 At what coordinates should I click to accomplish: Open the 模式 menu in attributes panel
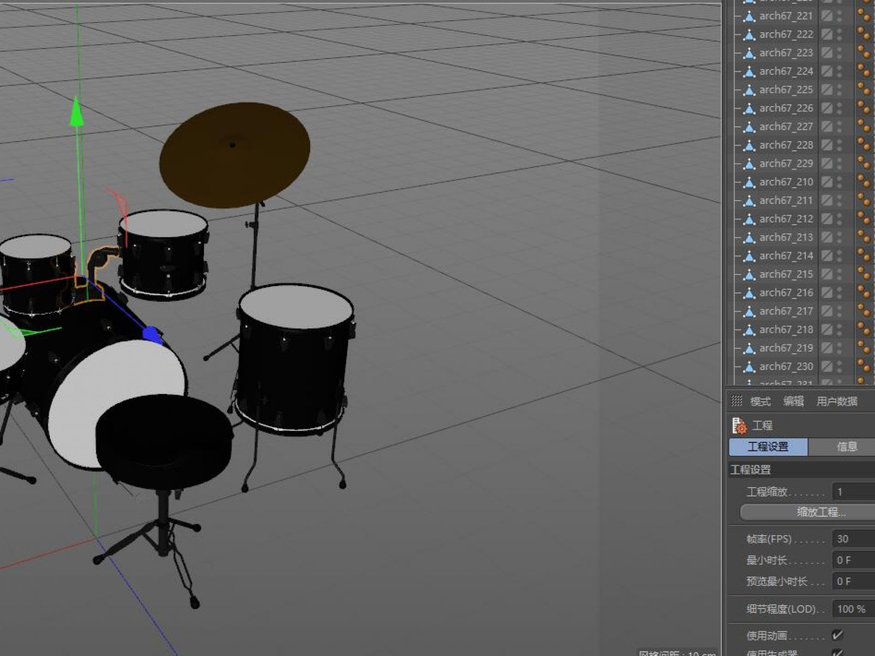[x=760, y=401]
